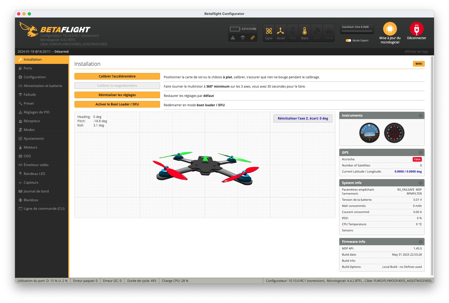
Task: Open Ligne de commande (CLI)
Action: [42, 209]
